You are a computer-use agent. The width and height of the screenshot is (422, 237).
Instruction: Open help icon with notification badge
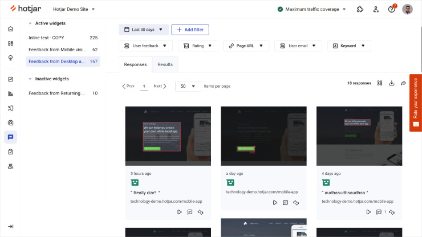[391, 9]
